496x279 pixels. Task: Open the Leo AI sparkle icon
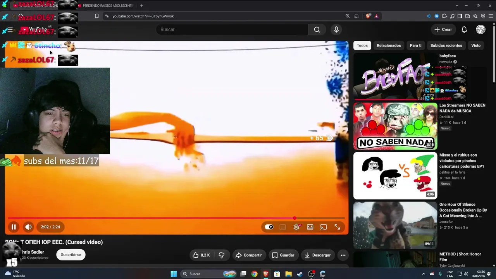[x=475, y=16]
